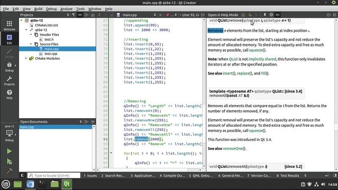
Task: Open the output panes selector arrows
Action: (x=305, y=175)
